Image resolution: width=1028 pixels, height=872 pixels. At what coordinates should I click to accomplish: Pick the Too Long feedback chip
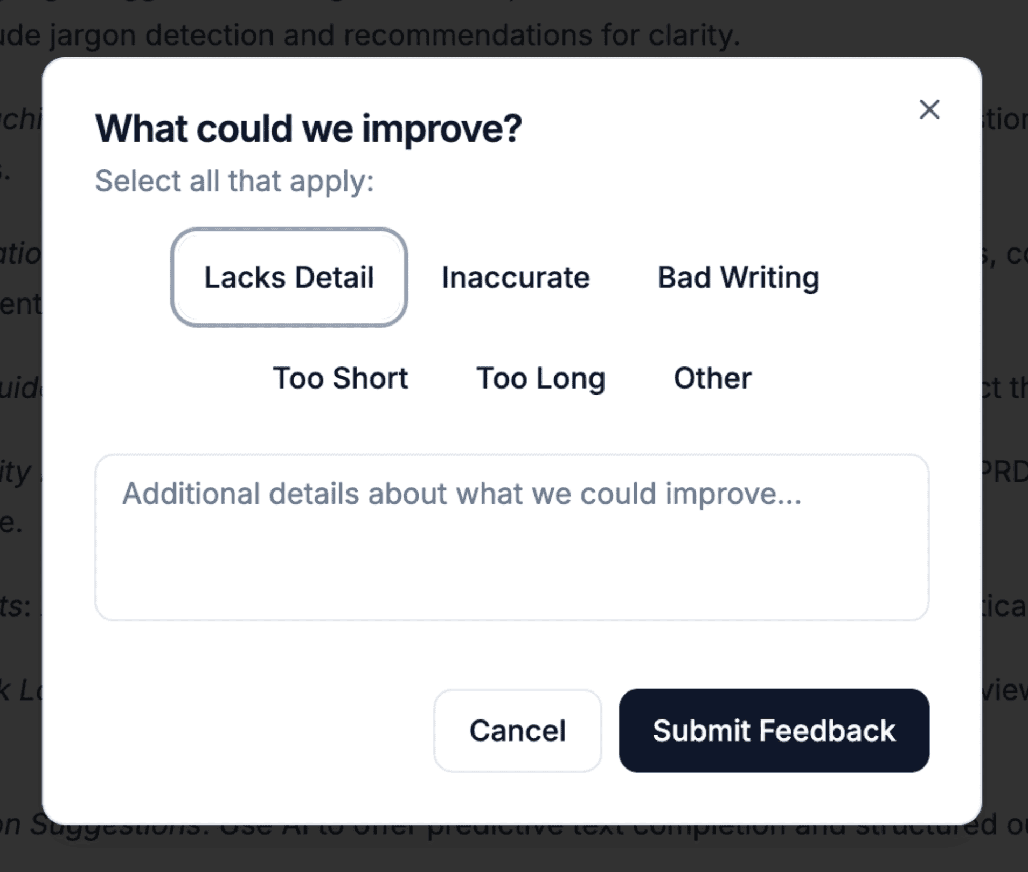(540, 378)
